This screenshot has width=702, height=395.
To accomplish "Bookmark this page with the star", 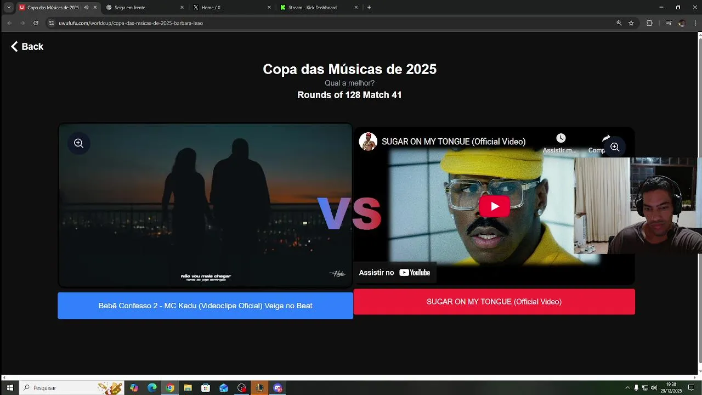I will click(x=631, y=23).
